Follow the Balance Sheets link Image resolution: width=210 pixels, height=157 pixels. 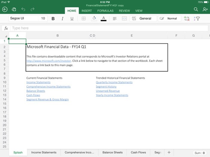36,91
